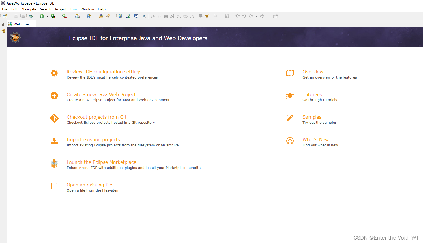The height and width of the screenshot is (243, 423).
Task: Click Create a new Java Web Project link
Action: pyautogui.click(x=101, y=94)
